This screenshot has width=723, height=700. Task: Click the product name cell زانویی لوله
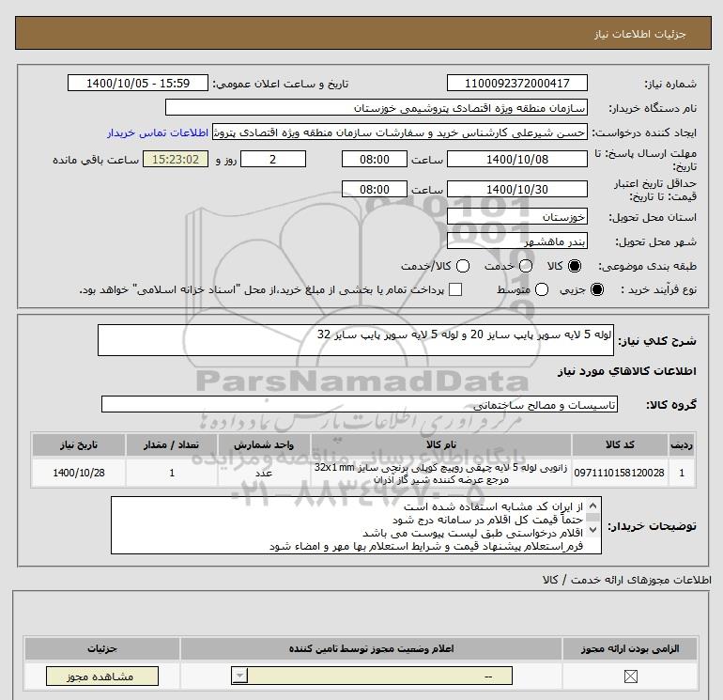pyautogui.click(x=441, y=473)
